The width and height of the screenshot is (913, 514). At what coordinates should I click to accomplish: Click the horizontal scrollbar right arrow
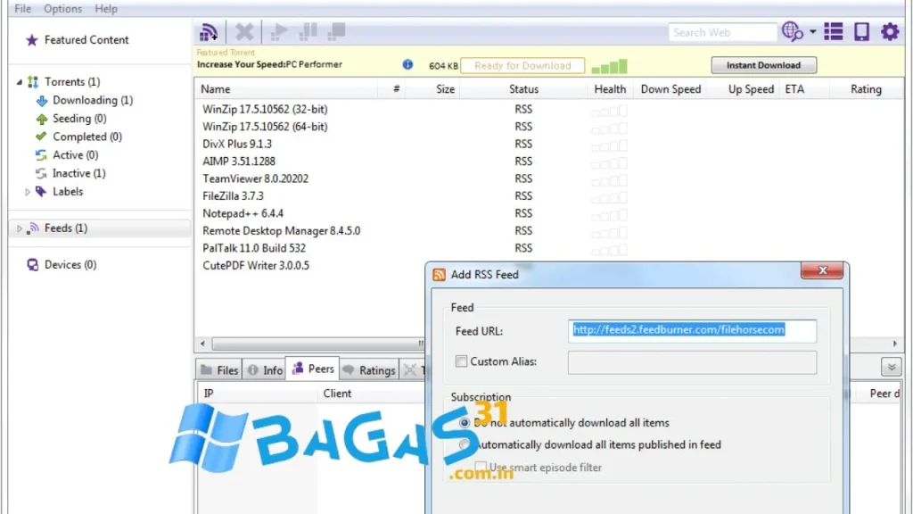tap(895, 344)
